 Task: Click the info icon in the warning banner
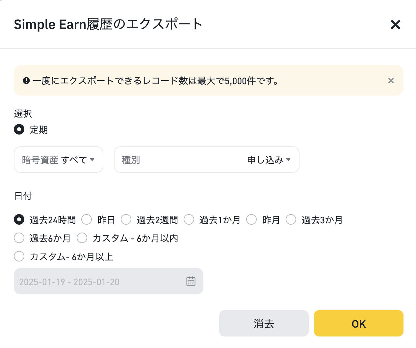pos(27,80)
